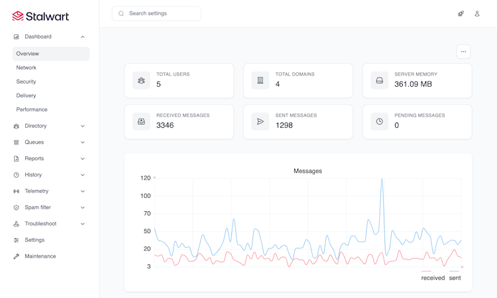Open the Maintenance section

coord(40,256)
